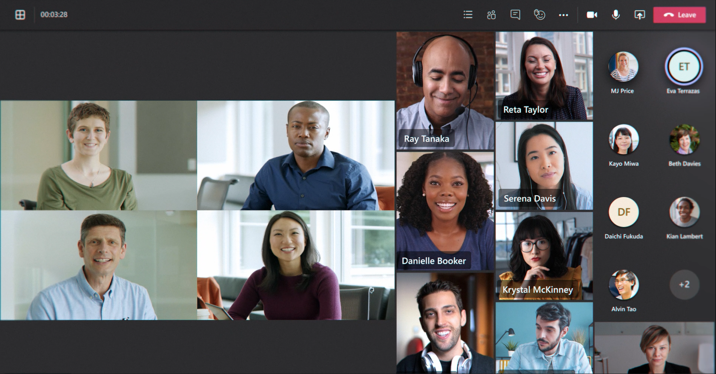Open the list icon in the meeting toolbar

(468, 15)
